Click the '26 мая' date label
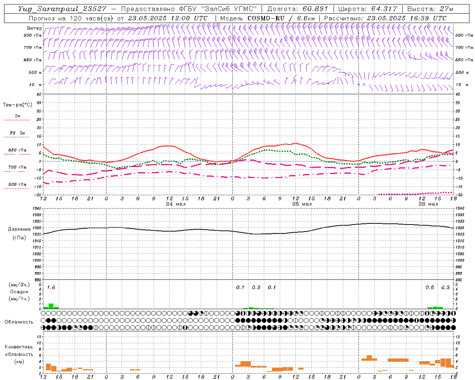The width and height of the screenshot is (475, 380). coord(428,204)
